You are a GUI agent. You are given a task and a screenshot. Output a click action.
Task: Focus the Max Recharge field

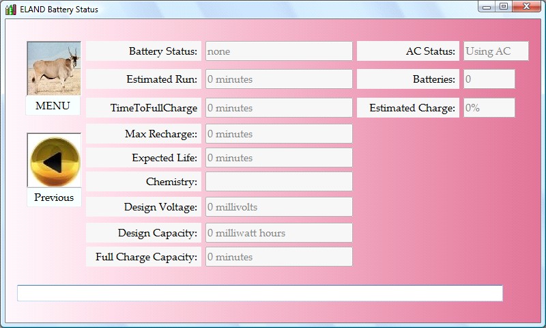coord(278,134)
